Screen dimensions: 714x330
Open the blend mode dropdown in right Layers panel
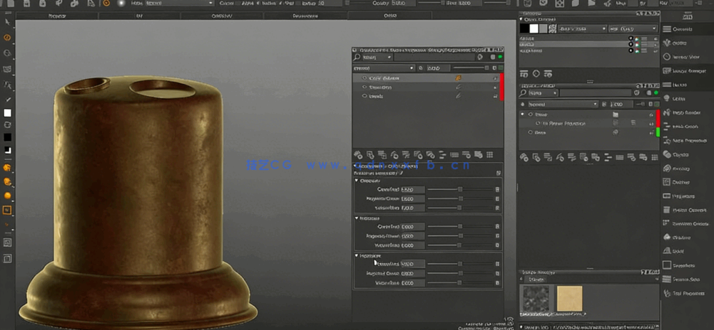point(562,105)
